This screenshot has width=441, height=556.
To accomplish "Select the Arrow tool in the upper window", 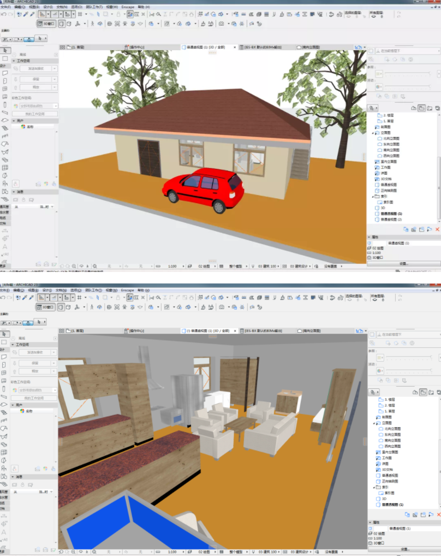I will (5, 50).
